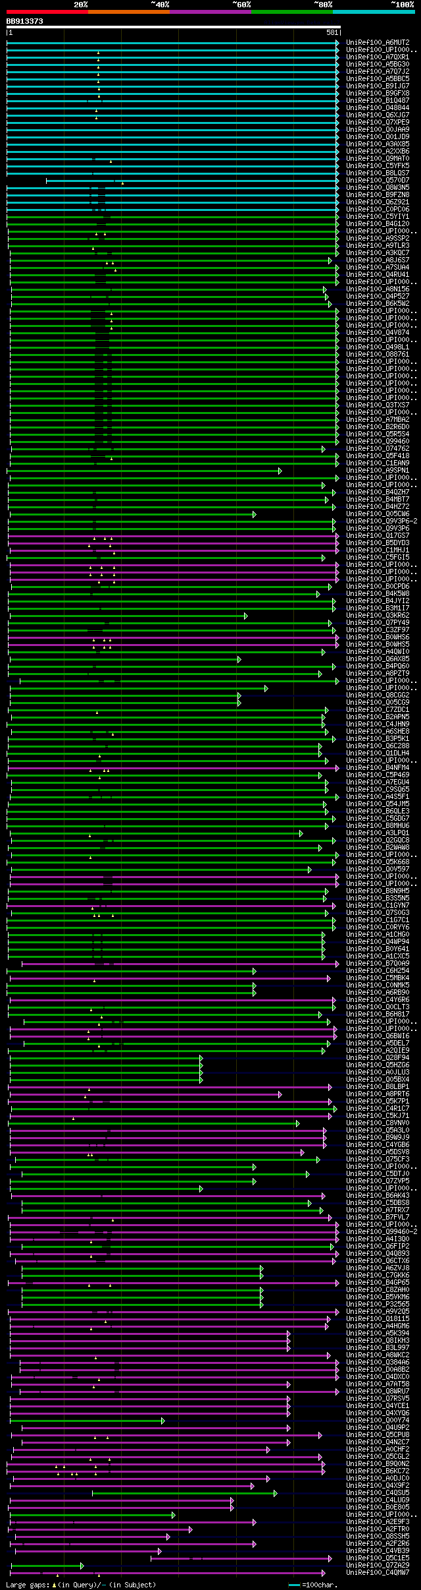Screen dimensions: 421x1590
Task: Click the cyan 100% identity legend segment
Action: 374,12
